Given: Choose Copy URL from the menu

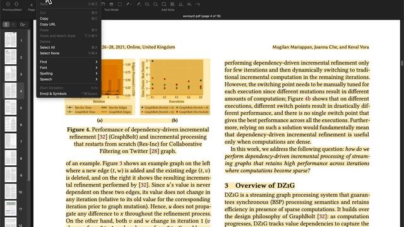Looking at the screenshot, I should [69, 24].
